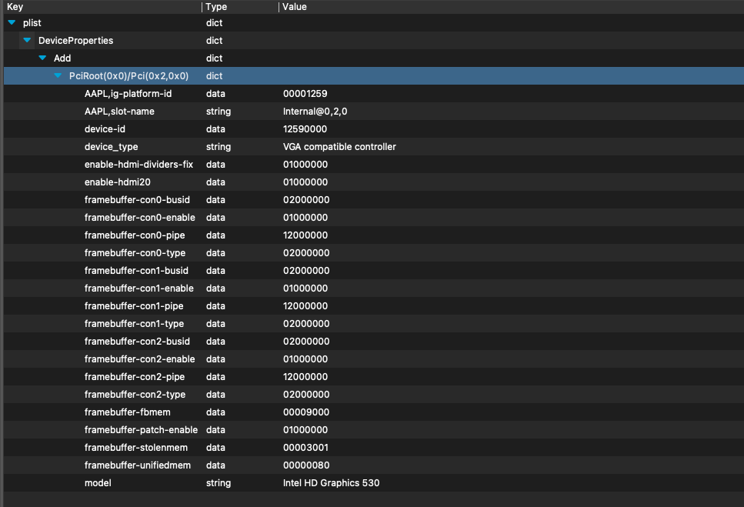The image size is (744, 507).
Task: Click value 00003001 of framebuffer-stolenmem
Action: coord(305,448)
